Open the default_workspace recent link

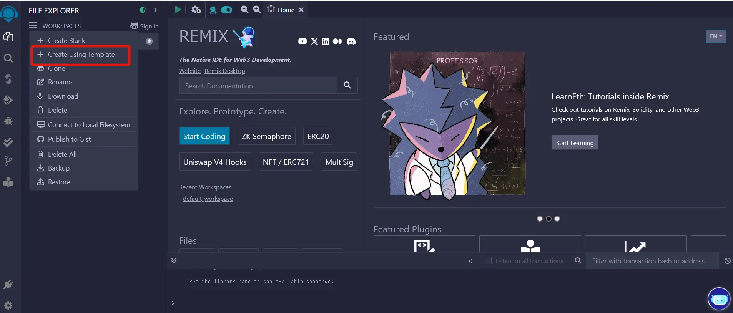pyautogui.click(x=208, y=199)
